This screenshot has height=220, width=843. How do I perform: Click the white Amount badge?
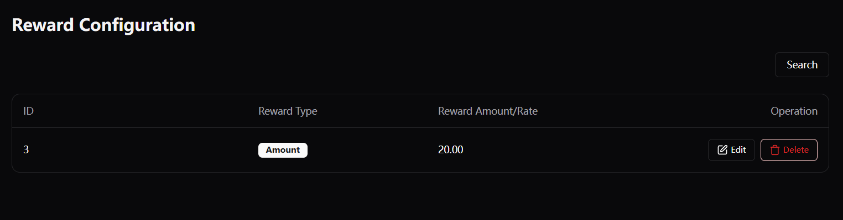click(x=283, y=150)
